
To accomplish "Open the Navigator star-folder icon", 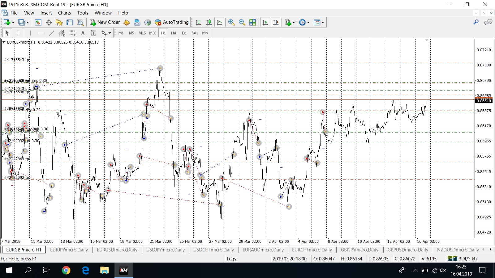I will click(x=59, y=22).
